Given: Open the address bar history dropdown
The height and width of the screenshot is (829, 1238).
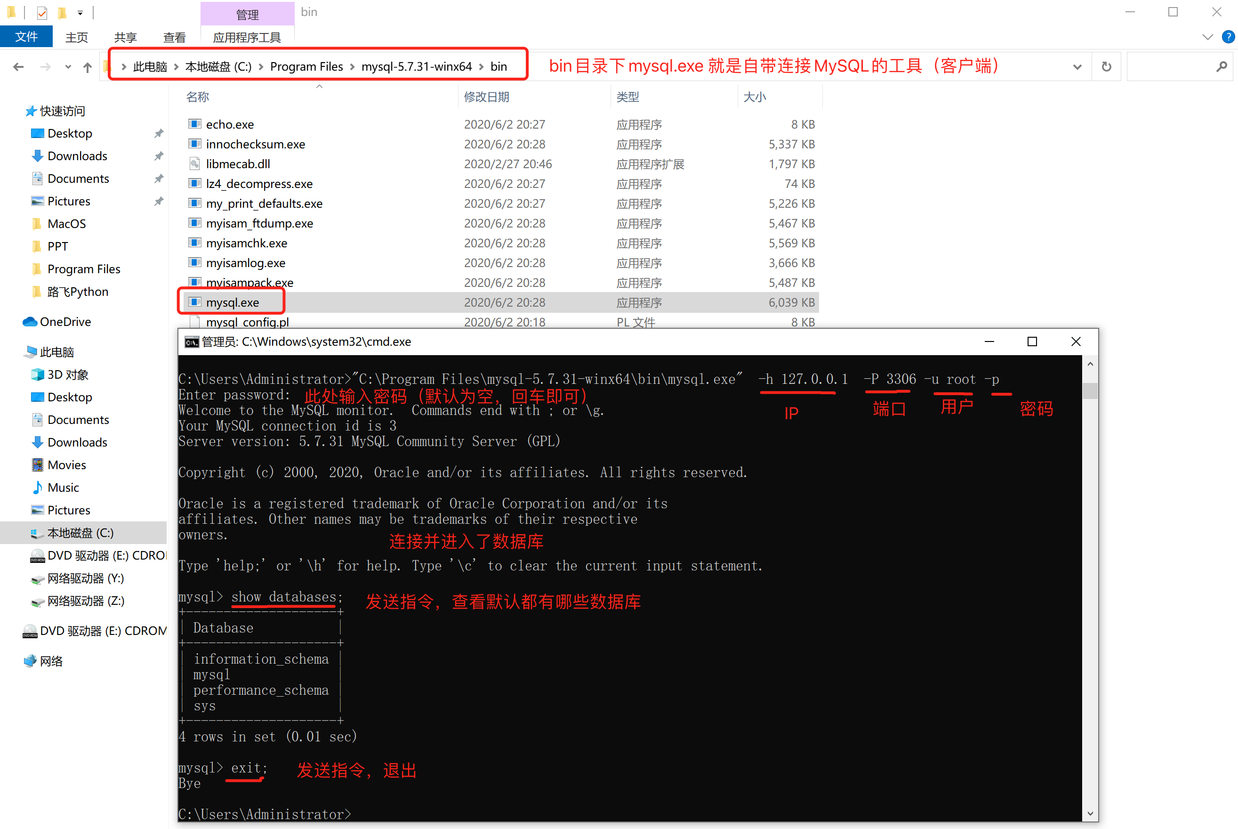Looking at the screenshot, I should (x=1077, y=66).
